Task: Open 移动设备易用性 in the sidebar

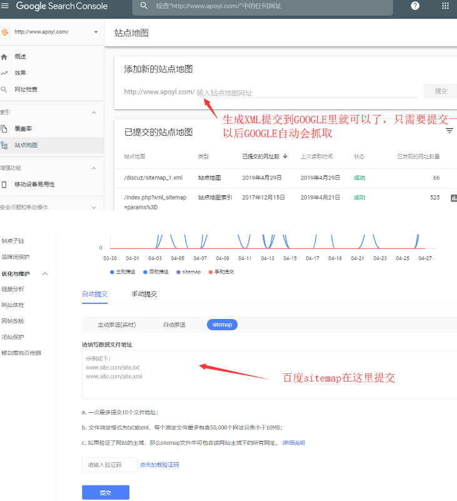Action: tap(34, 185)
